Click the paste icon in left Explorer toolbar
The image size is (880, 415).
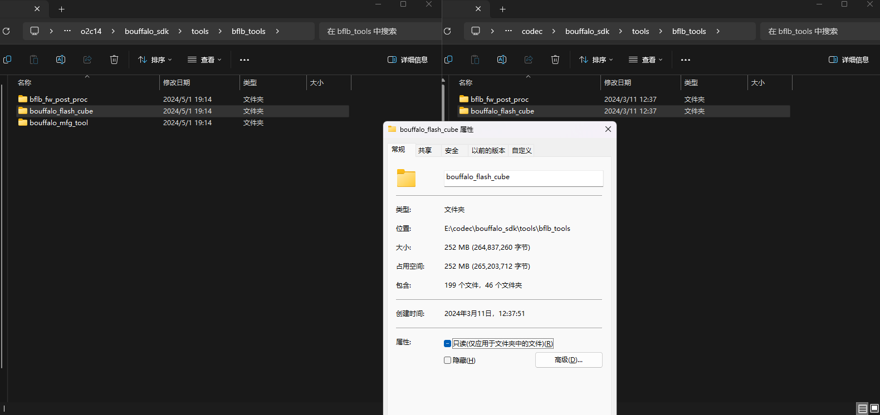coord(34,60)
